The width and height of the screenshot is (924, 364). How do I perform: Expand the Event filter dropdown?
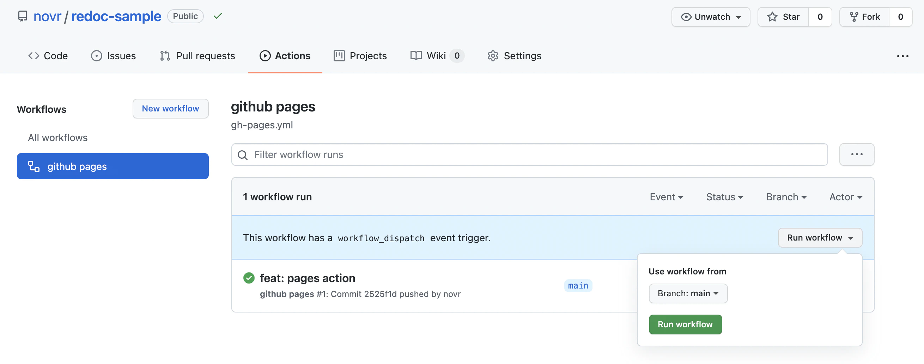click(666, 197)
